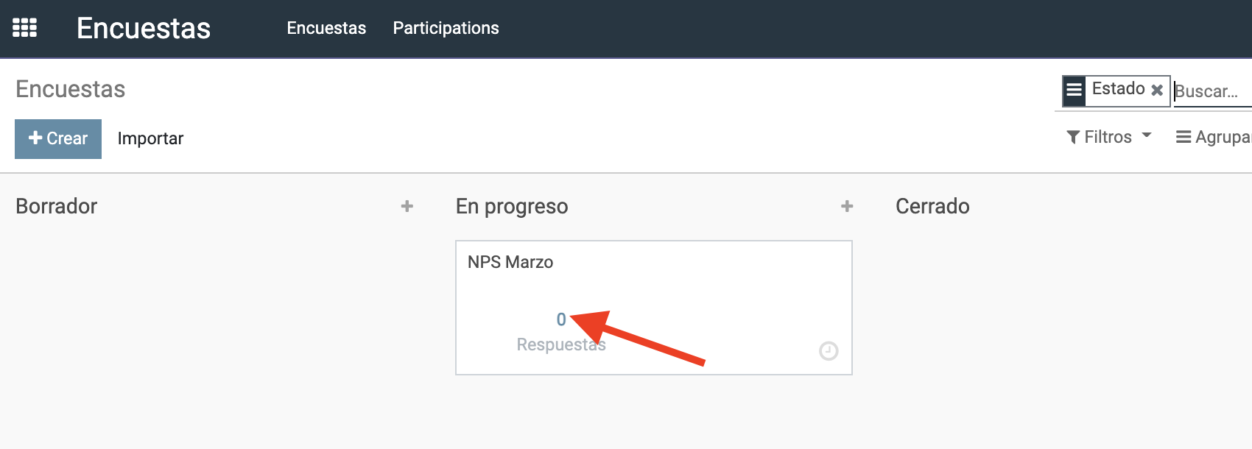Screen dimensions: 1252x449
Task: Expand the Filtros dropdown arrow
Action: point(1147,135)
